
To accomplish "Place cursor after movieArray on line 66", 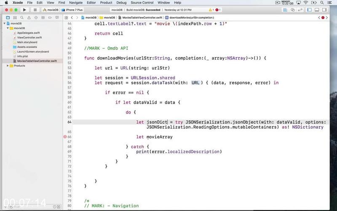I will [173, 137].
